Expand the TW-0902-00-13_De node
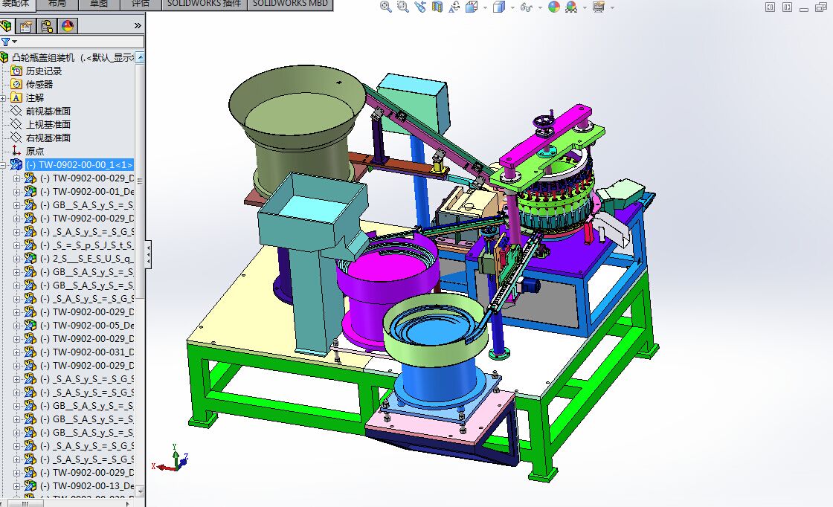The height and width of the screenshot is (507, 833). [17, 485]
